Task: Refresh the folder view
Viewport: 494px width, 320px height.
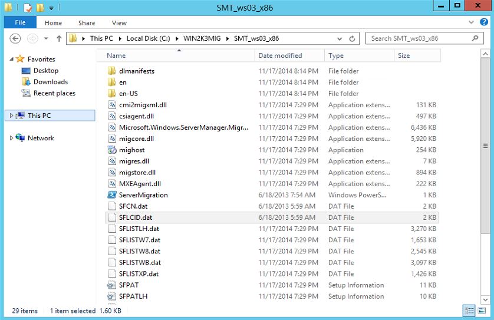Action: pos(353,38)
